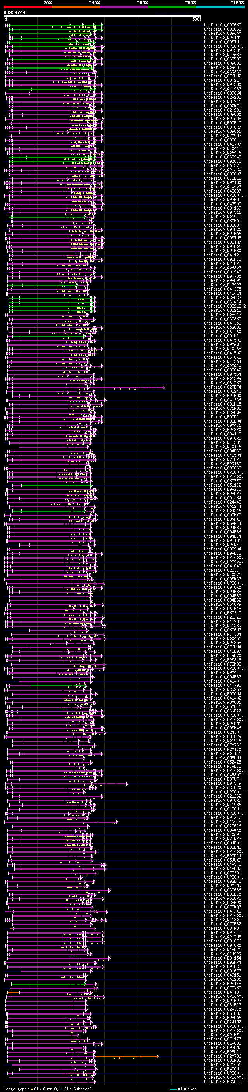Select the UniRef100_B9IKD0 label
Screen dimensions: 248x1092
tap(222, 396)
